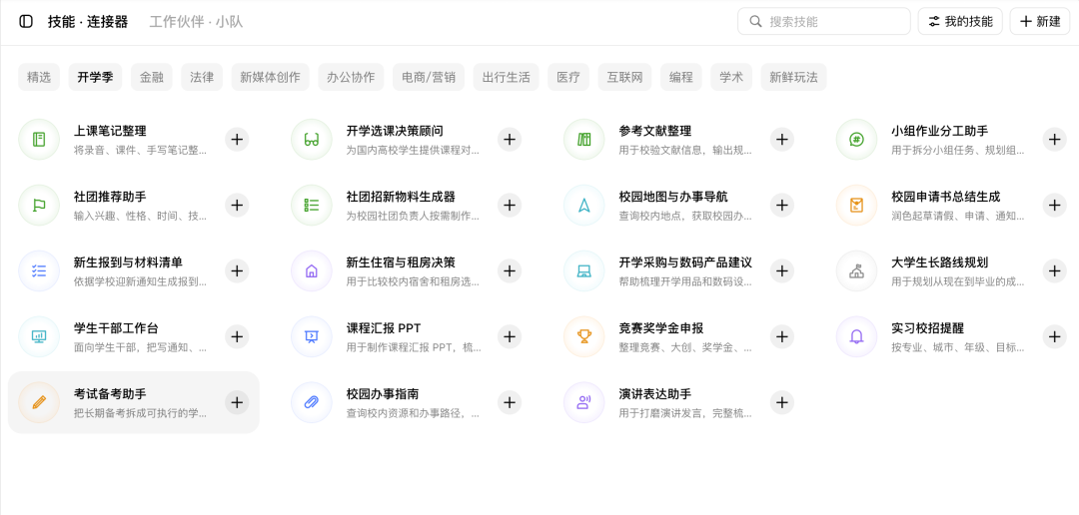Click the 学生干部工作台 monitor icon

click(39, 337)
